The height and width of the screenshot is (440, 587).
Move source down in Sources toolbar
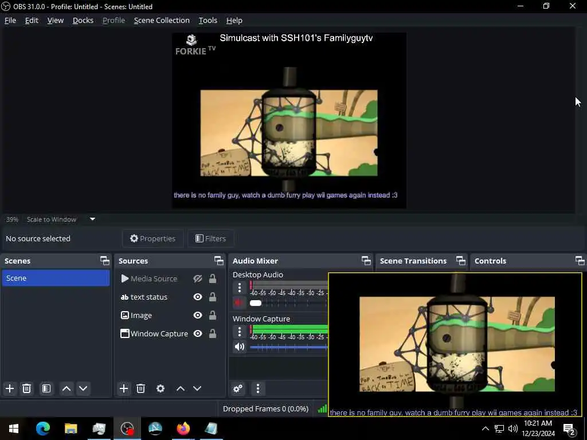[x=197, y=388]
